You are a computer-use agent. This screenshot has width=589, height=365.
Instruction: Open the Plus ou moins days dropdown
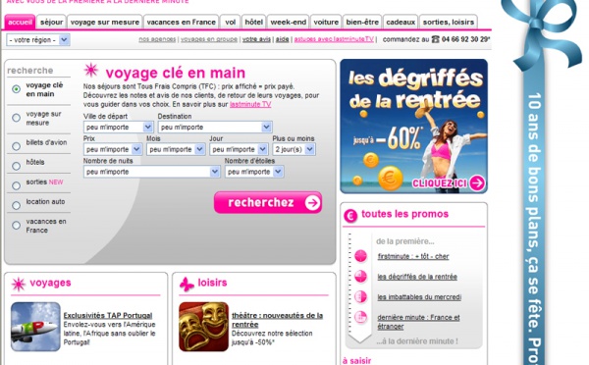(294, 149)
